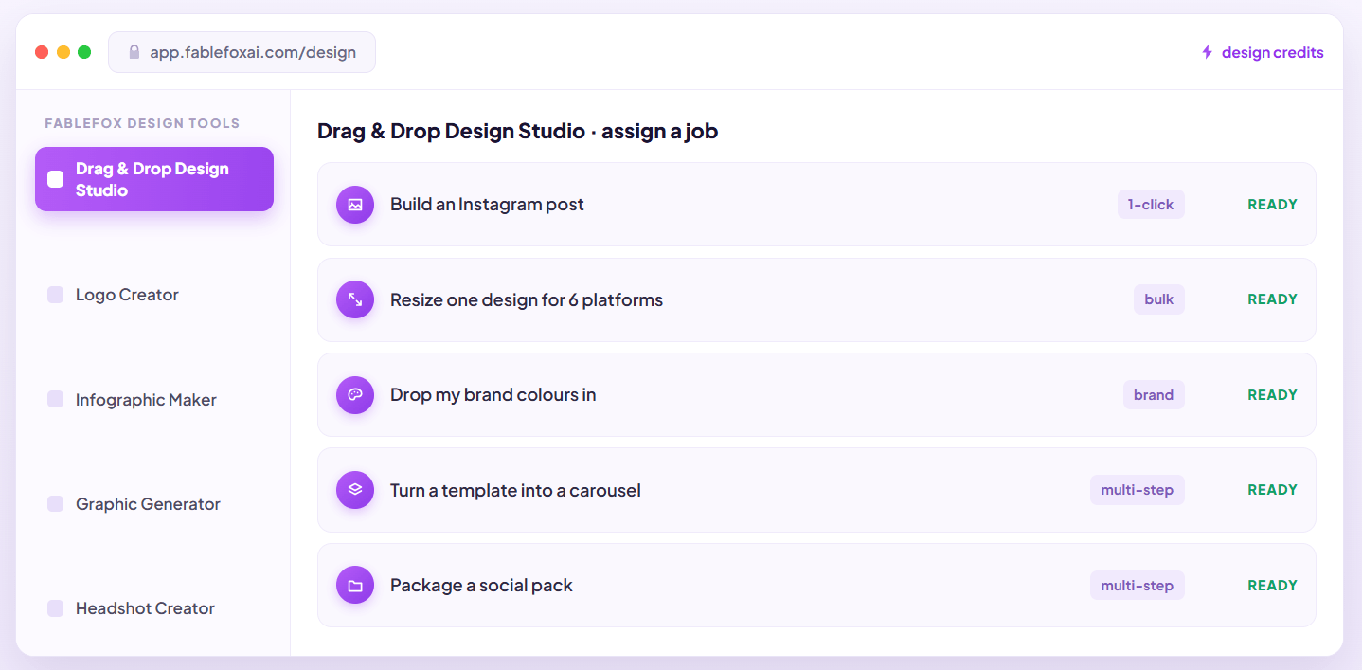
Task: Click the square icon beside Drag & Drop Design Studio
Action: 56,179
